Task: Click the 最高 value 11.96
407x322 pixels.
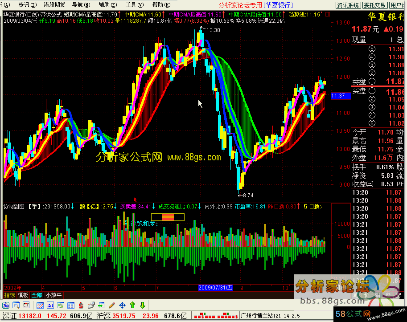Action: pos(386,141)
